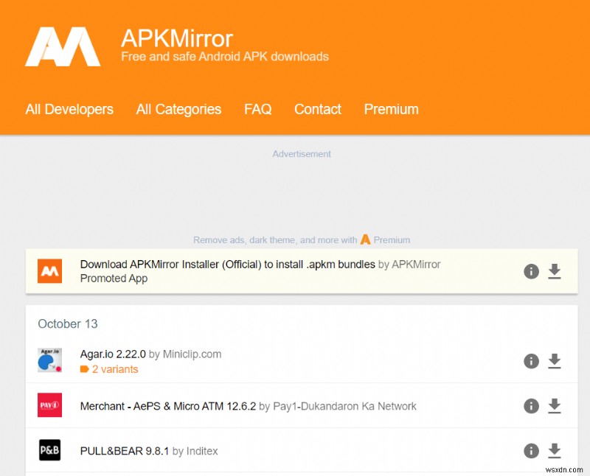This screenshot has width=590, height=476.
Task: Download PULL&BEAR 9.8.1
Action: click(556, 451)
